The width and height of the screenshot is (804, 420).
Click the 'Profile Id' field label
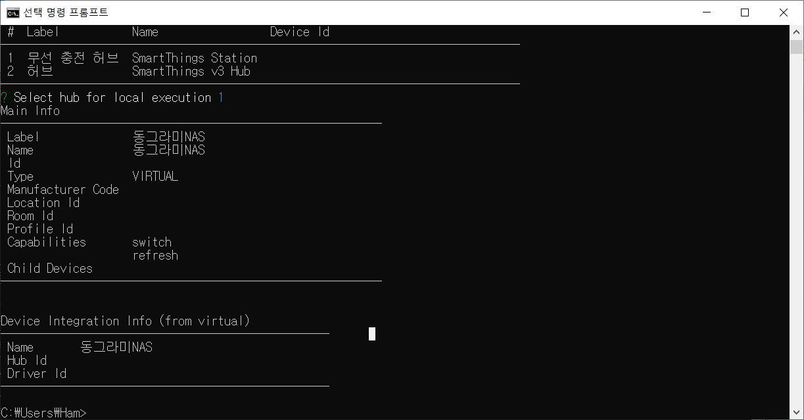point(40,229)
